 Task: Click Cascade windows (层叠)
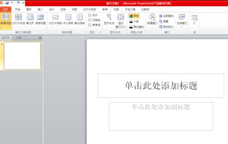pyautogui.click(x=163, y=22)
